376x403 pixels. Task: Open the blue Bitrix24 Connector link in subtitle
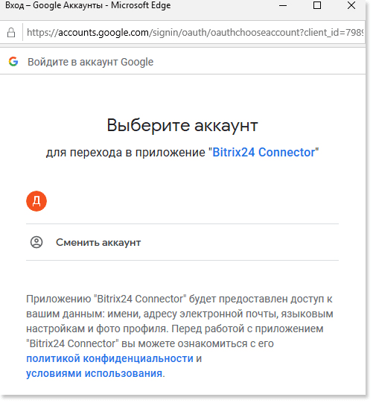[x=264, y=152]
